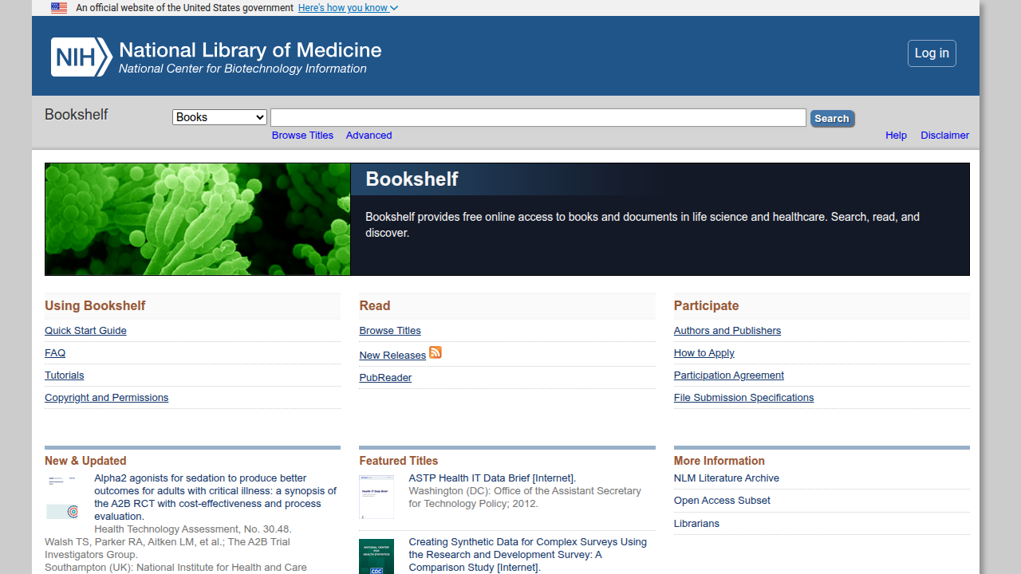Click the Alpha2 agonists book thumbnail
Screen dimensions: 1021x574
tap(62, 497)
